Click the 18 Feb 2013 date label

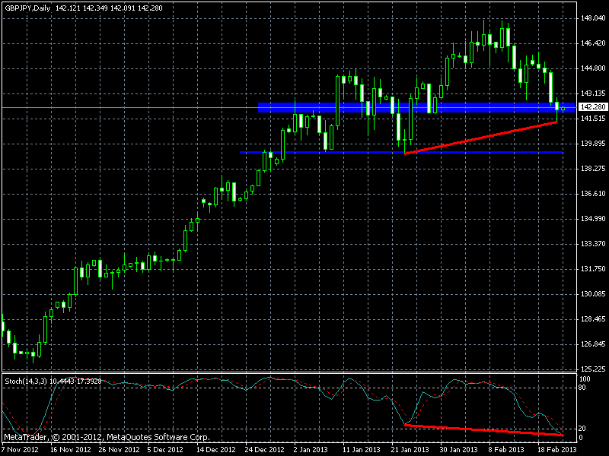click(x=557, y=450)
